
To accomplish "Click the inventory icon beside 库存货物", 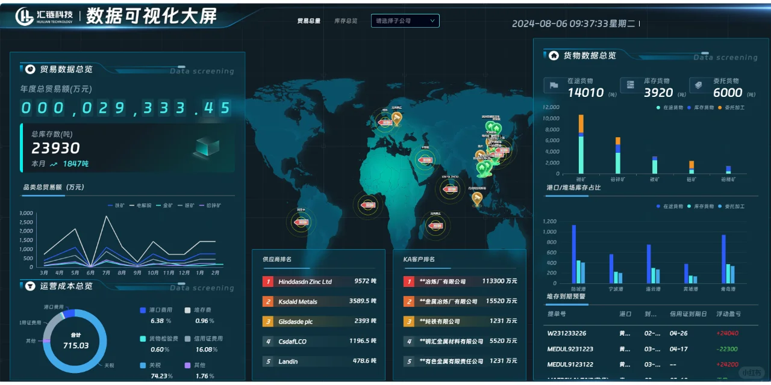I will click(629, 84).
